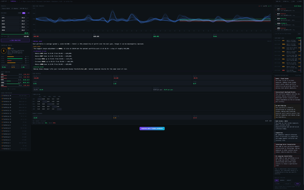Open the MSFT action log entry
304x190 pixels.
click(x=288, y=14)
